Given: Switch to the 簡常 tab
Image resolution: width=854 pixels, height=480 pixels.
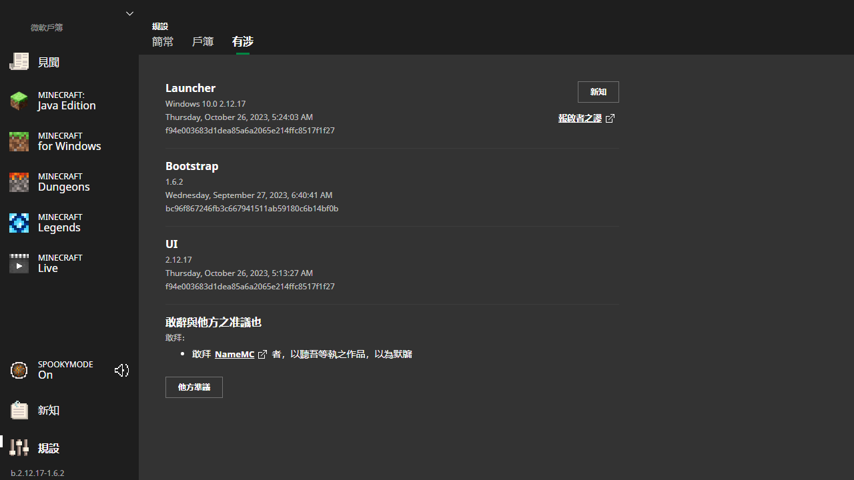Looking at the screenshot, I should (x=163, y=41).
